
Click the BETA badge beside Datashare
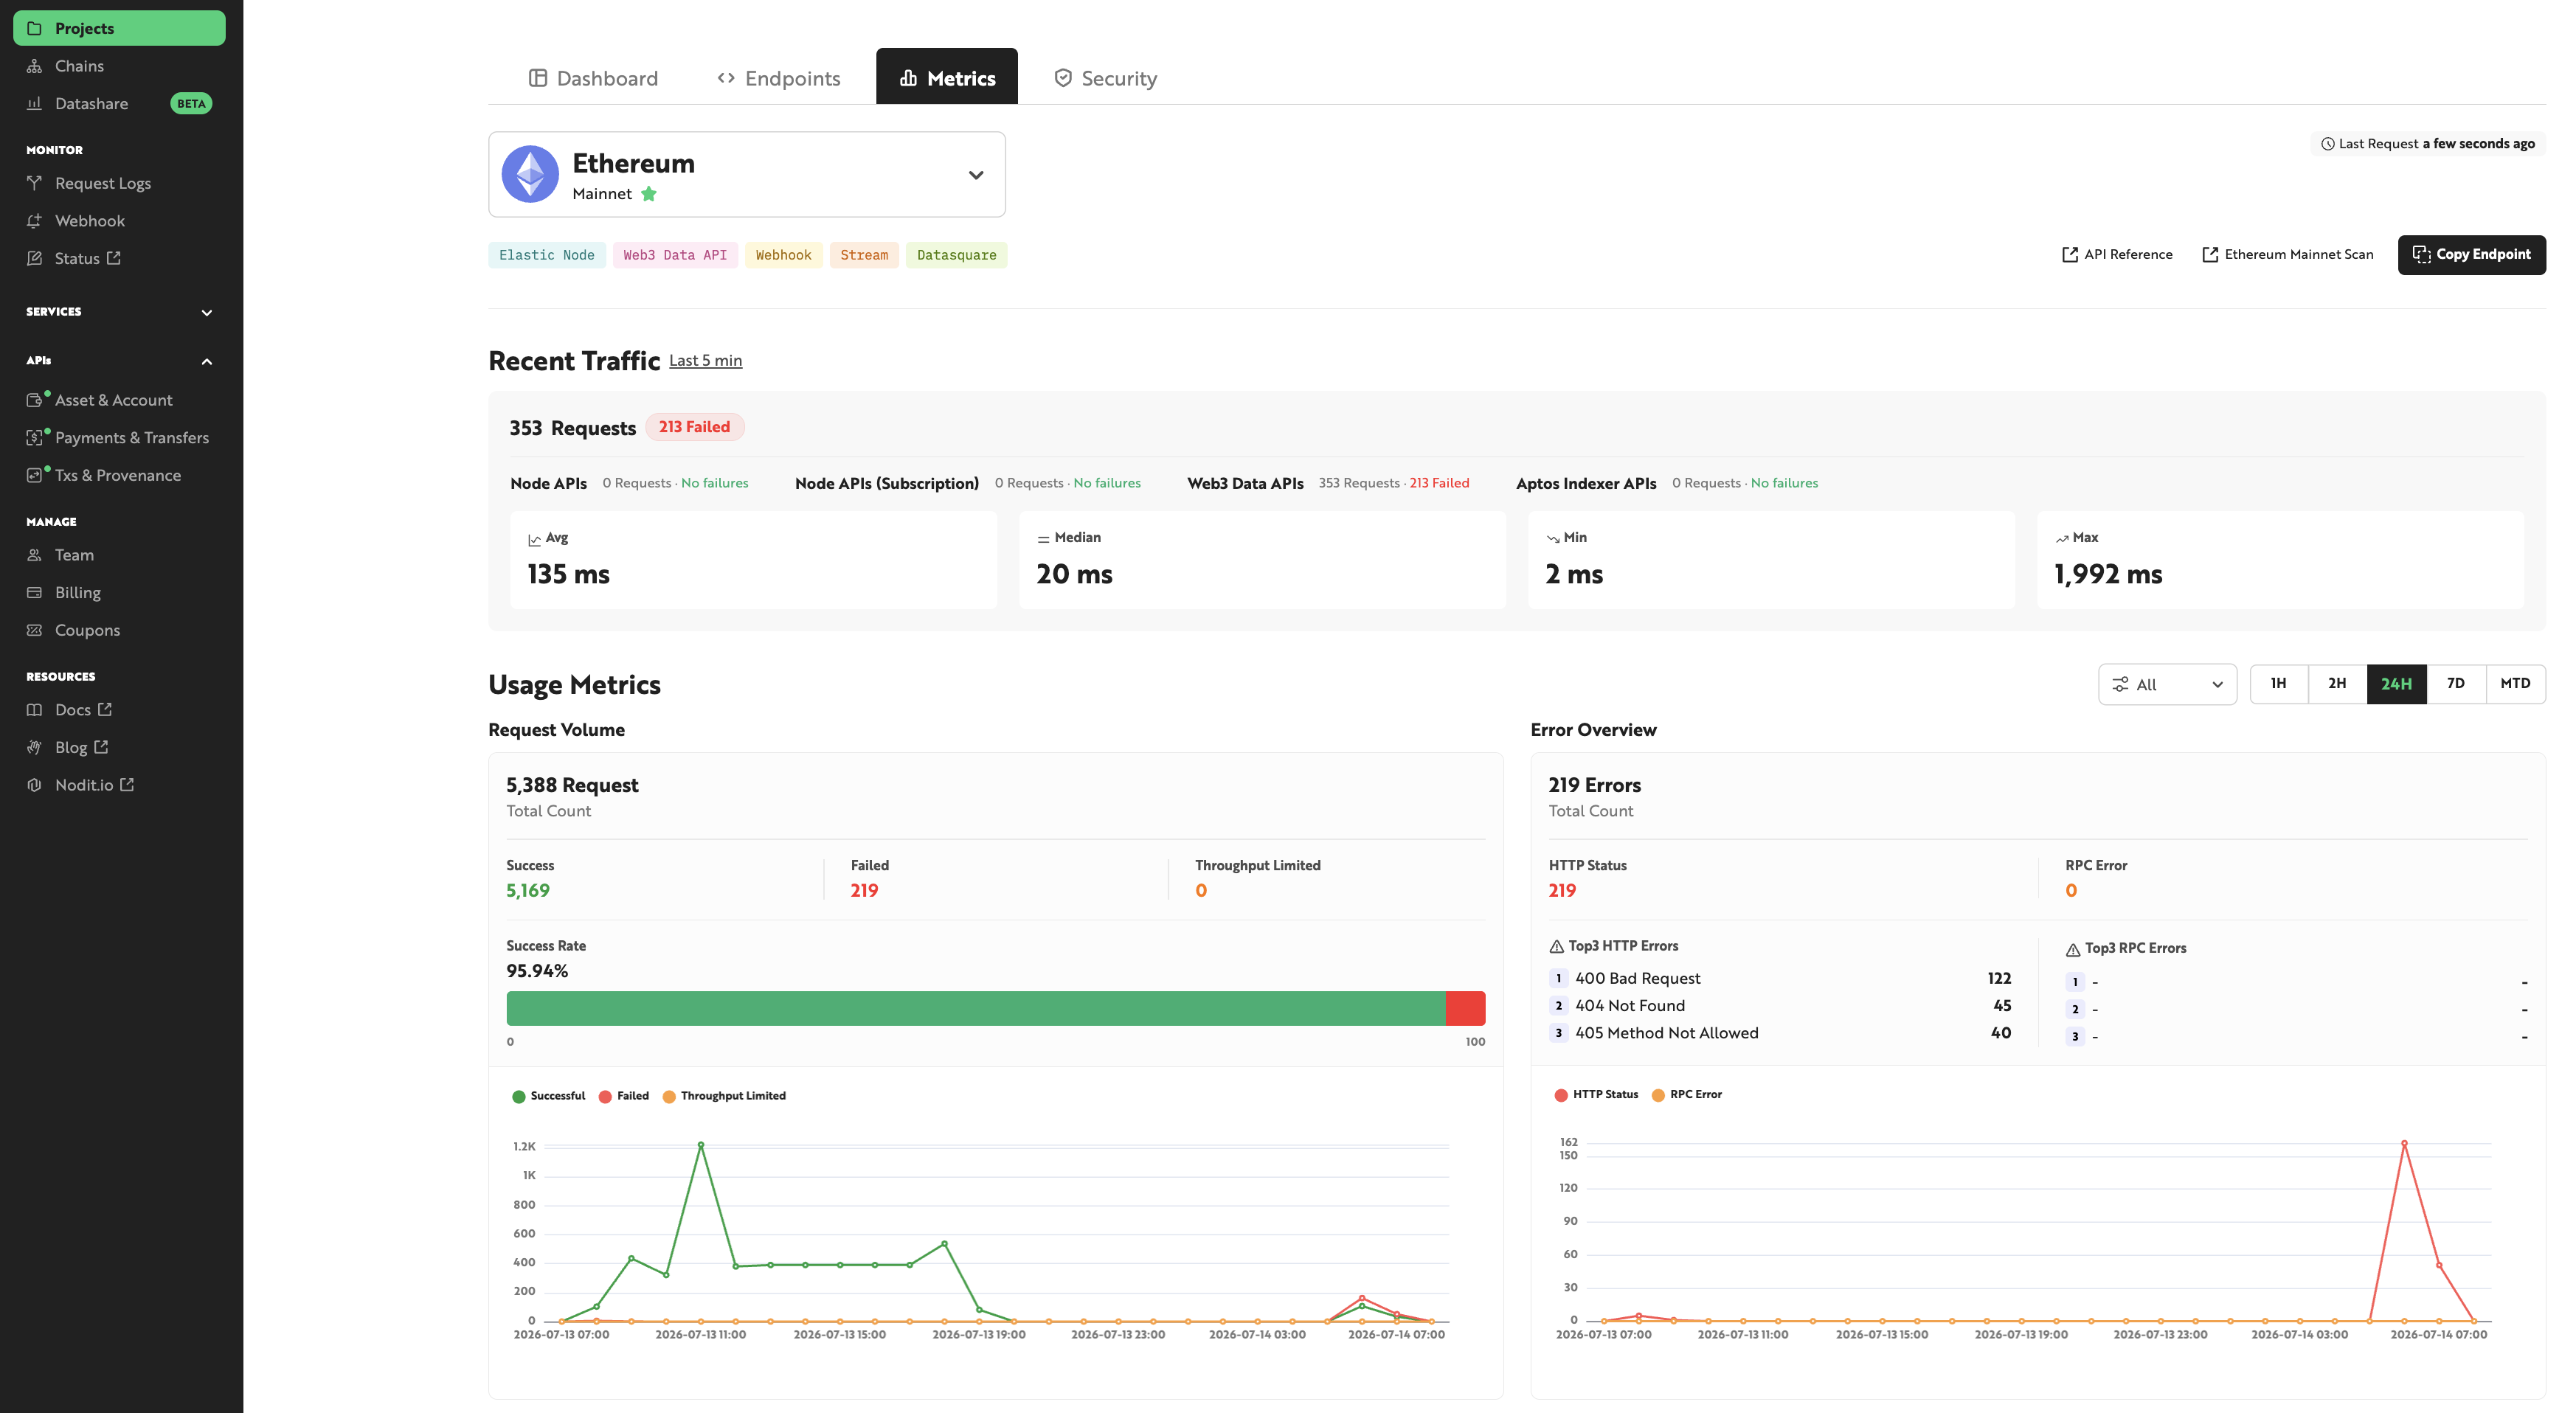[191, 103]
